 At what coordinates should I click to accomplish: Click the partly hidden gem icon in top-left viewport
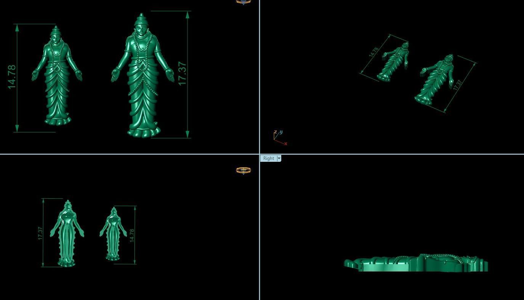244,2
